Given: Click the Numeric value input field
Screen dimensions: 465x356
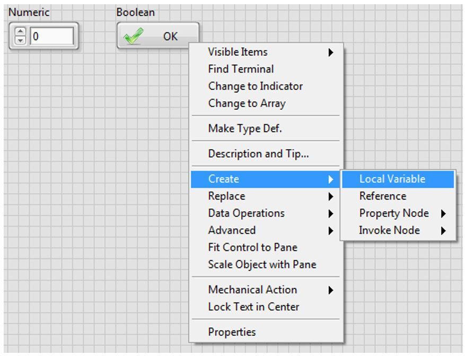Looking at the screenshot, I should pos(51,37).
